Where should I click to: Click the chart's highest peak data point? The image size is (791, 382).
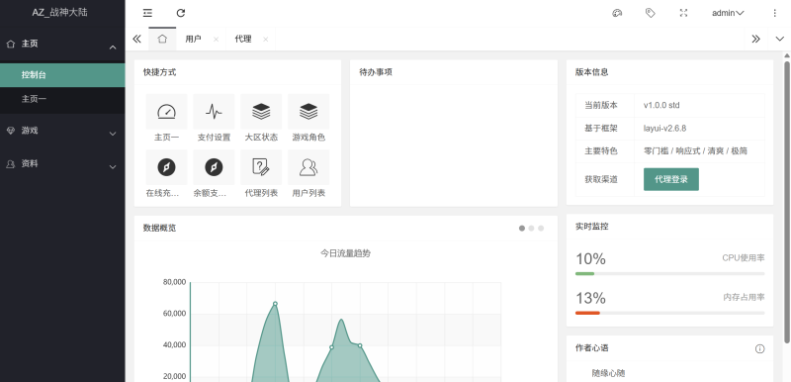275,304
